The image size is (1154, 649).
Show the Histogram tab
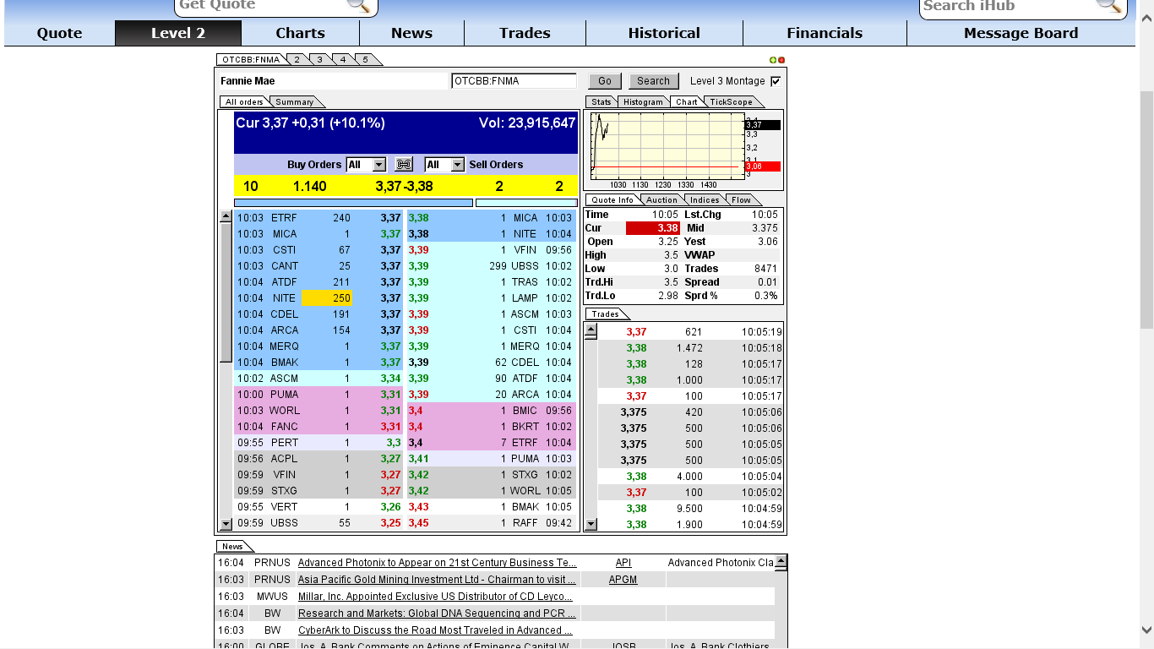tap(644, 102)
